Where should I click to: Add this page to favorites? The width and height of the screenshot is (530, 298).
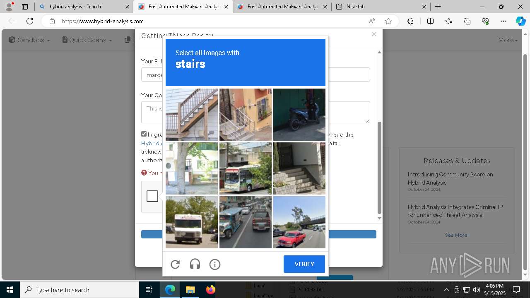point(388,21)
